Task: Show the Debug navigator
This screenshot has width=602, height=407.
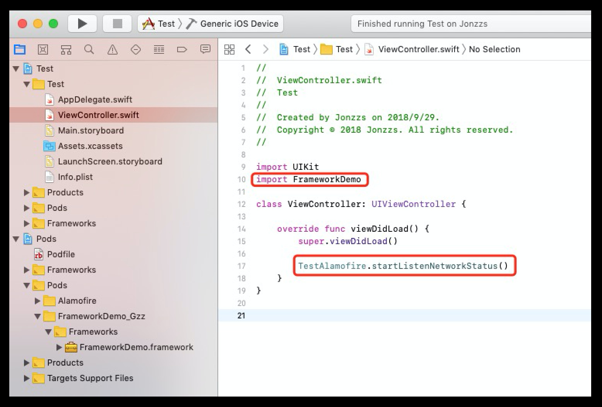Action: [x=159, y=50]
